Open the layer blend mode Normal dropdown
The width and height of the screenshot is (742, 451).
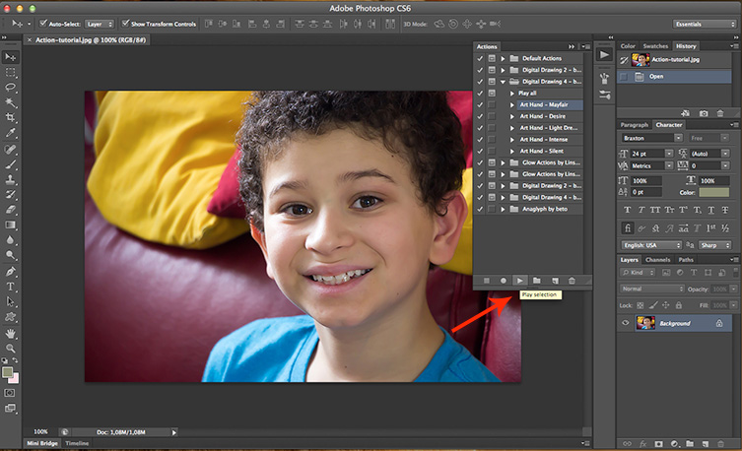coord(650,289)
